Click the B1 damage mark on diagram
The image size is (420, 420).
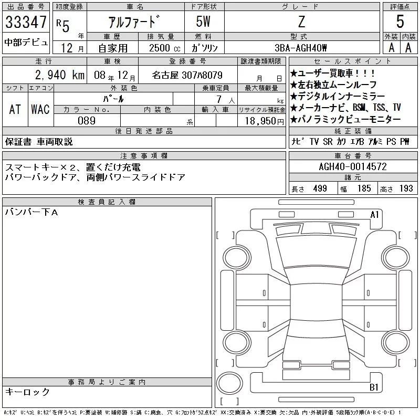(374, 387)
